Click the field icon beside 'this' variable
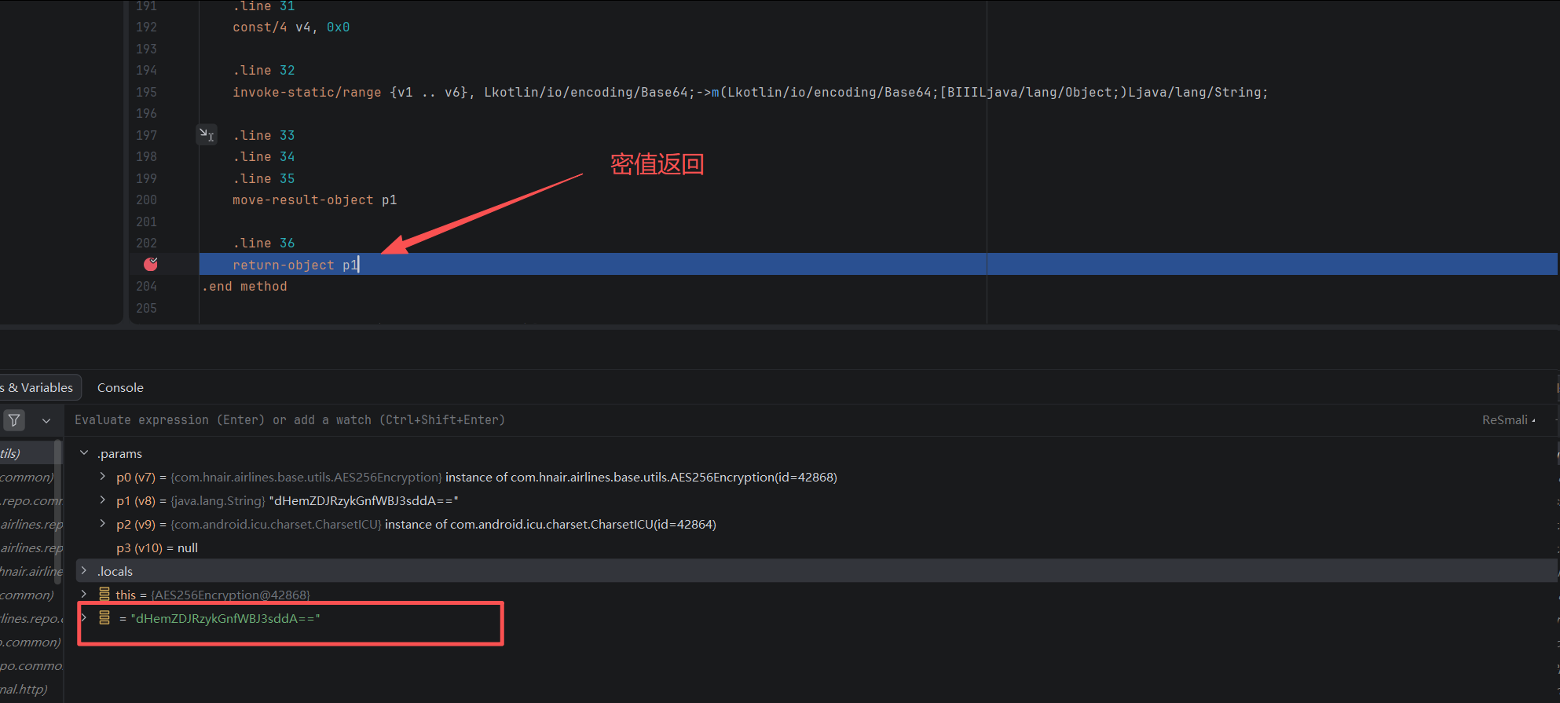 [104, 595]
